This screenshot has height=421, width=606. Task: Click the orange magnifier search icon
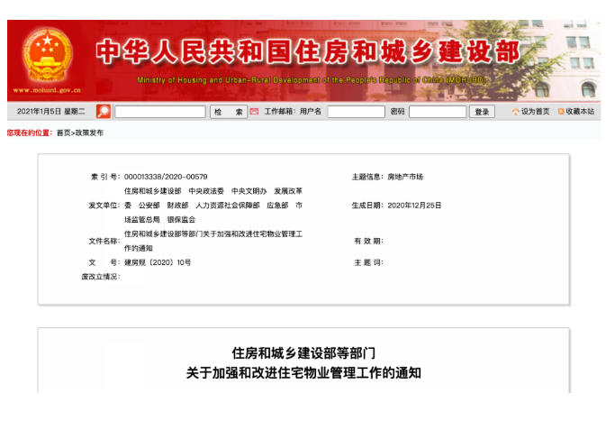click(x=104, y=112)
